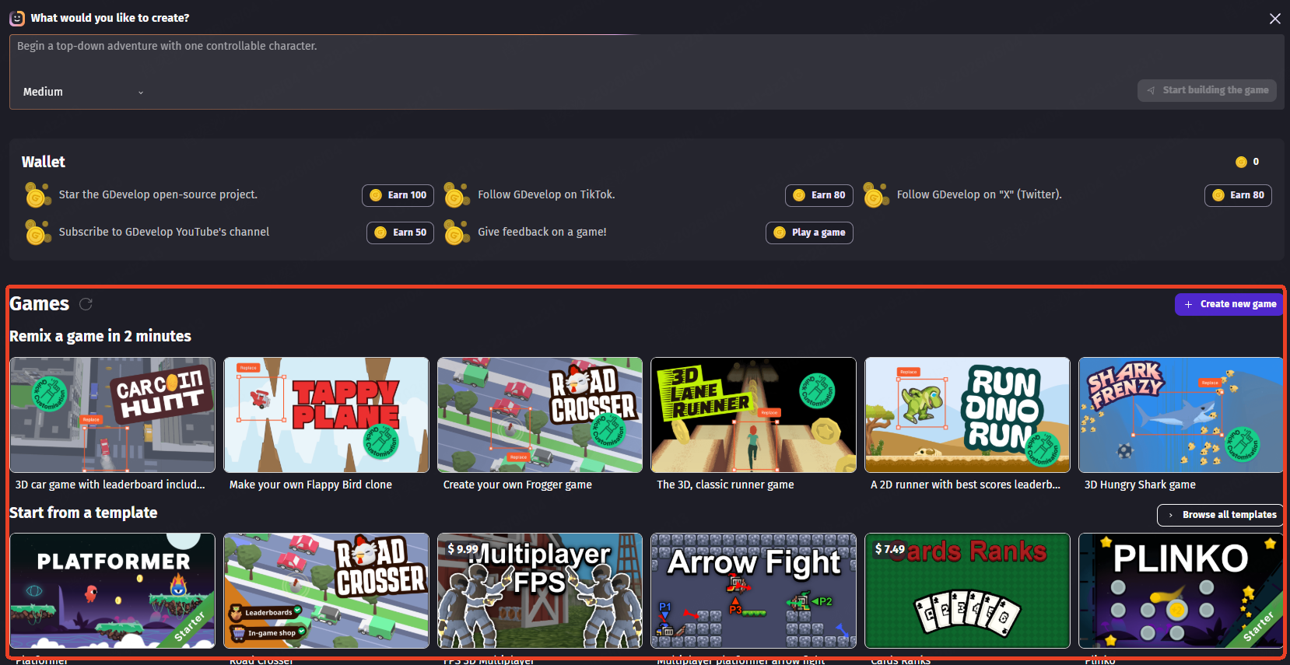Open the Tappy Plane game thumbnail

tap(326, 415)
